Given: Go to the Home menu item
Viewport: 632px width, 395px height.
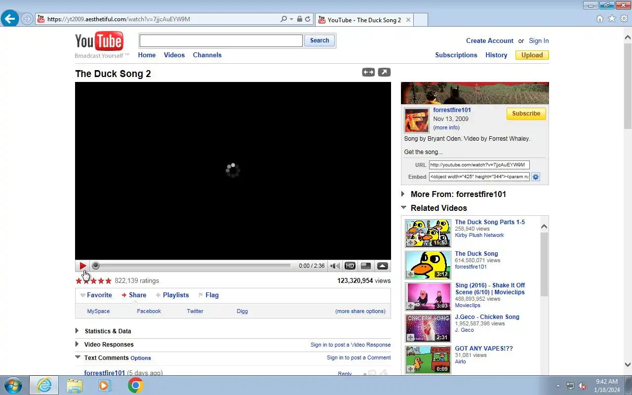Looking at the screenshot, I should [147, 55].
